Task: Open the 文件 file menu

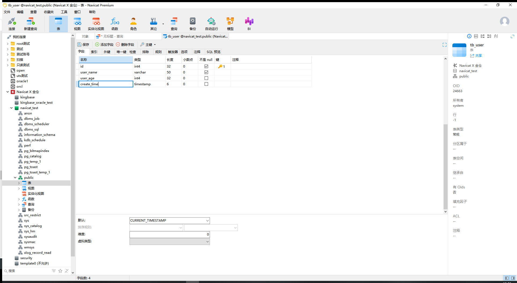Action: point(7,12)
